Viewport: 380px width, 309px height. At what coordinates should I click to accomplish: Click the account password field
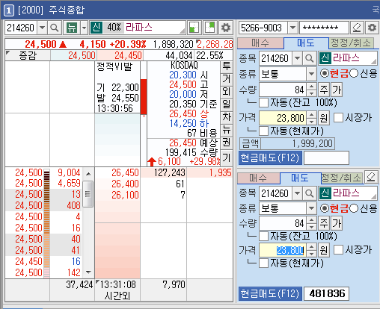coord(324,28)
